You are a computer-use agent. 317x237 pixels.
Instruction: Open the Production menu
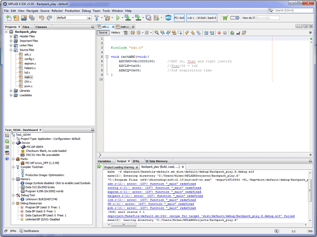pos(72,11)
